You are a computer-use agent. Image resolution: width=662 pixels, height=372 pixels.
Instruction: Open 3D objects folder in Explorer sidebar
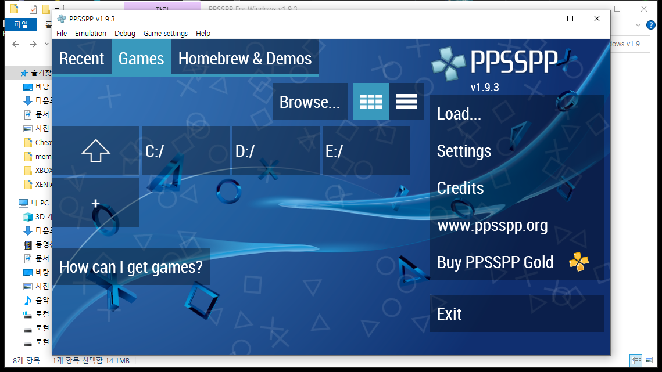coord(38,217)
